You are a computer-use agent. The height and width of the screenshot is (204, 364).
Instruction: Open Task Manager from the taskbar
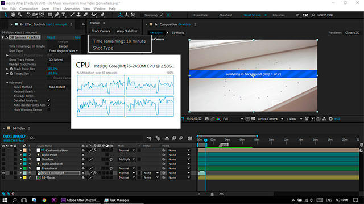click(117, 200)
